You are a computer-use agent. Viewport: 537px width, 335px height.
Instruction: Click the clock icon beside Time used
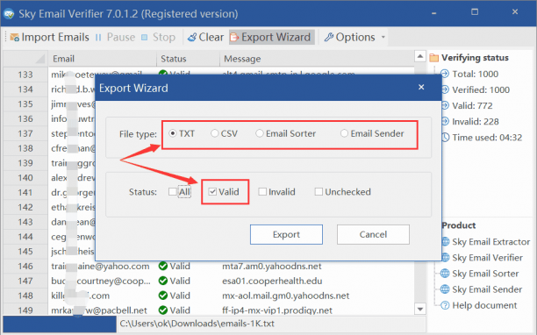[x=445, y=137]
